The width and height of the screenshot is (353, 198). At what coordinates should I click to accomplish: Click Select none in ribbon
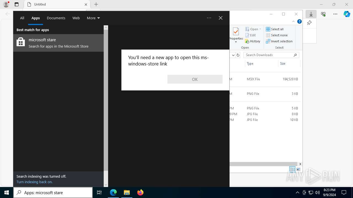[277, 35]
